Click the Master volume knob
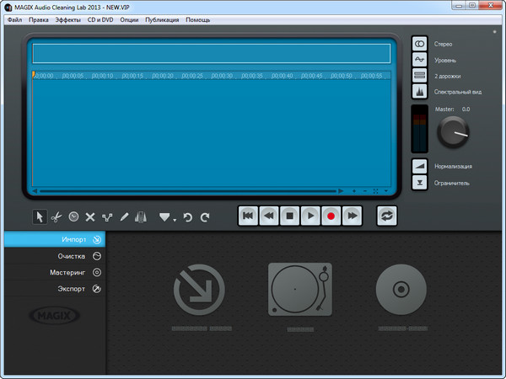 coord(453,132)
